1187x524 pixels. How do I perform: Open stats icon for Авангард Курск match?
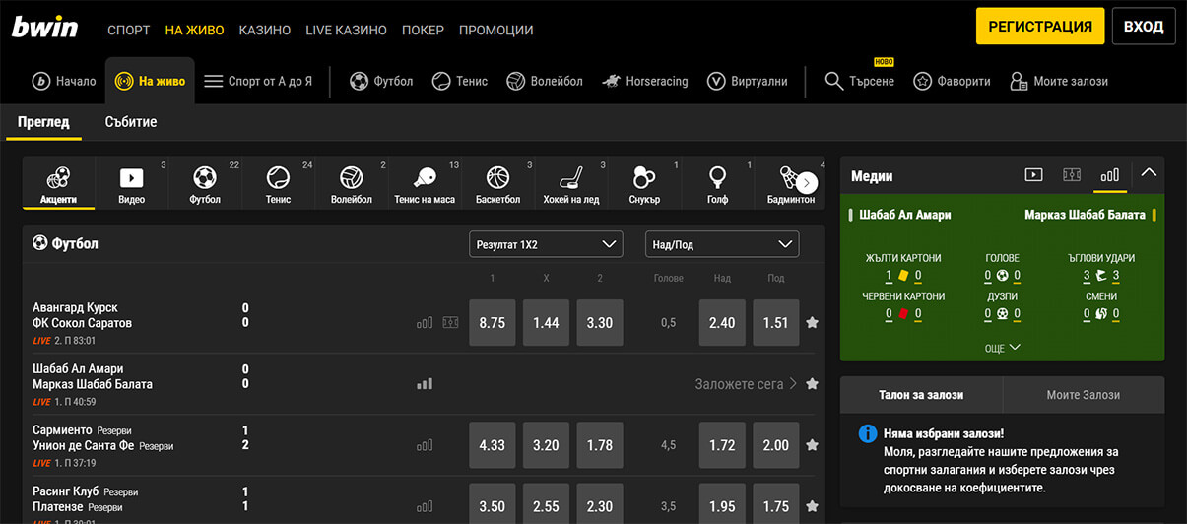coord(425,322)
